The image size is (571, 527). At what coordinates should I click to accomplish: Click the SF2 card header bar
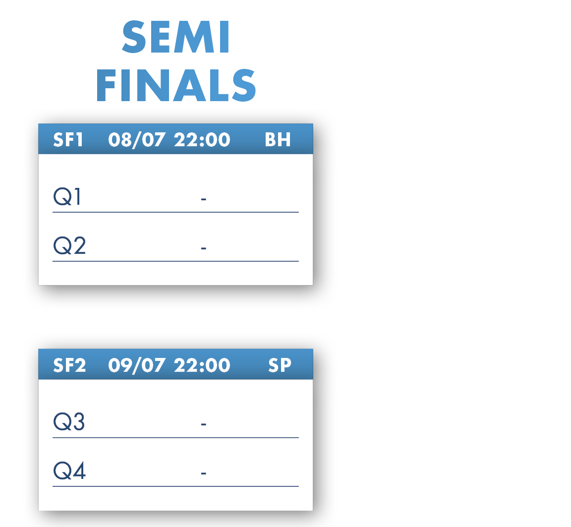point(175,364)
